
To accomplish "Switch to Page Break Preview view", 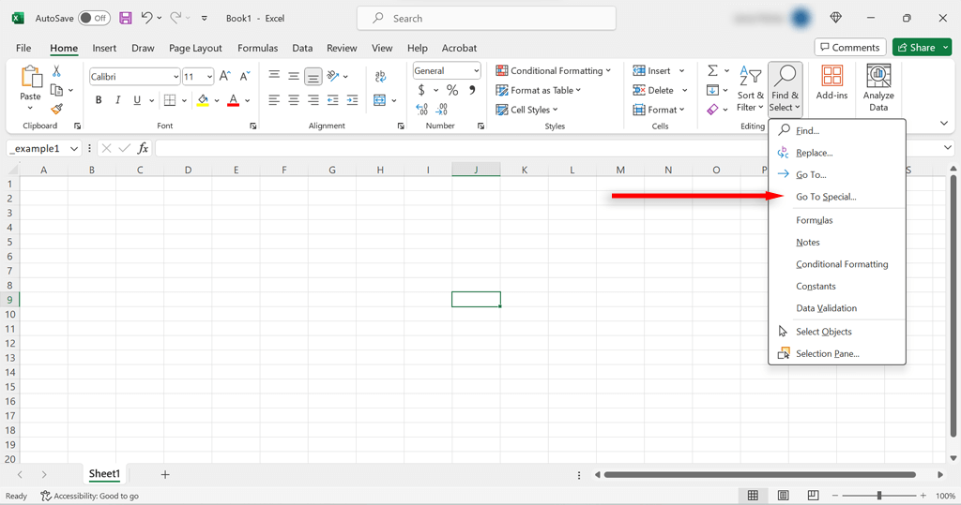I will point(813,496).
